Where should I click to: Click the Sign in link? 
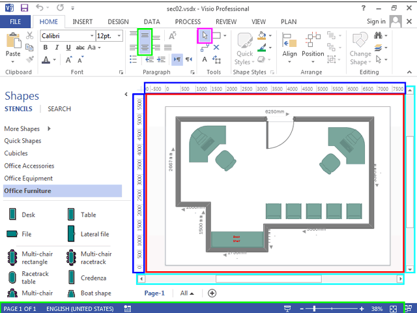click(x=376, y=22)
